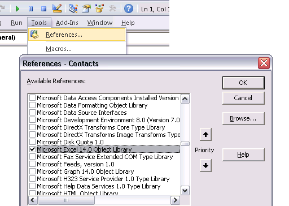The height and width of the screenshot is (206, 289).
Task: Move reference down with Priority down arrow
Action: click(x=205, y=165)
